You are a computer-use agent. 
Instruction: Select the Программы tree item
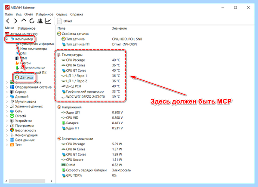pyautogui.click(x=25, y=126)
